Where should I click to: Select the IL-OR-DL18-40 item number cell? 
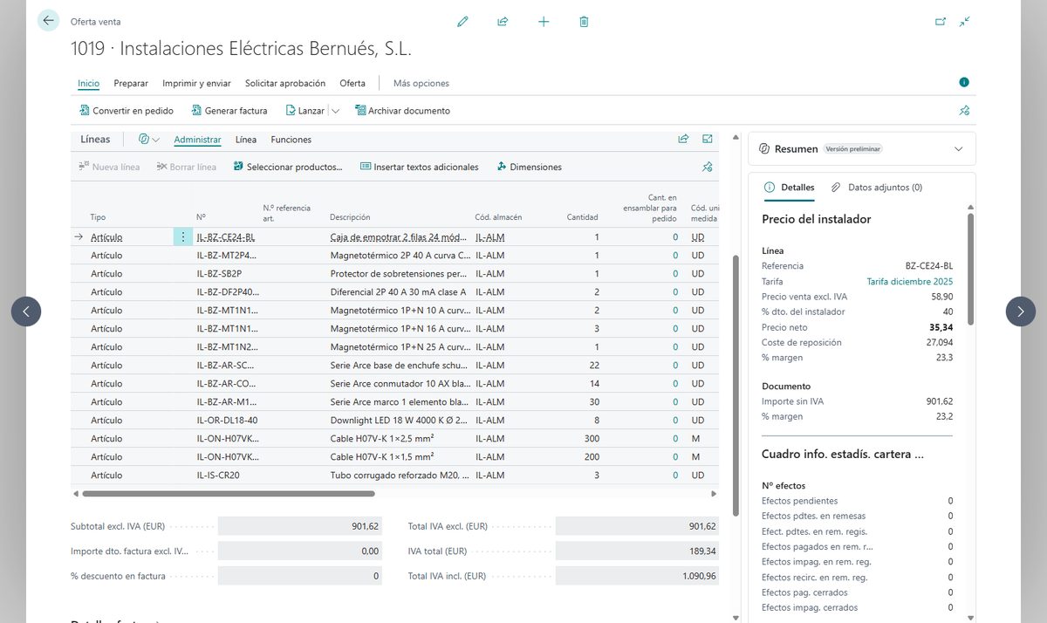click(x=227, y=420)
